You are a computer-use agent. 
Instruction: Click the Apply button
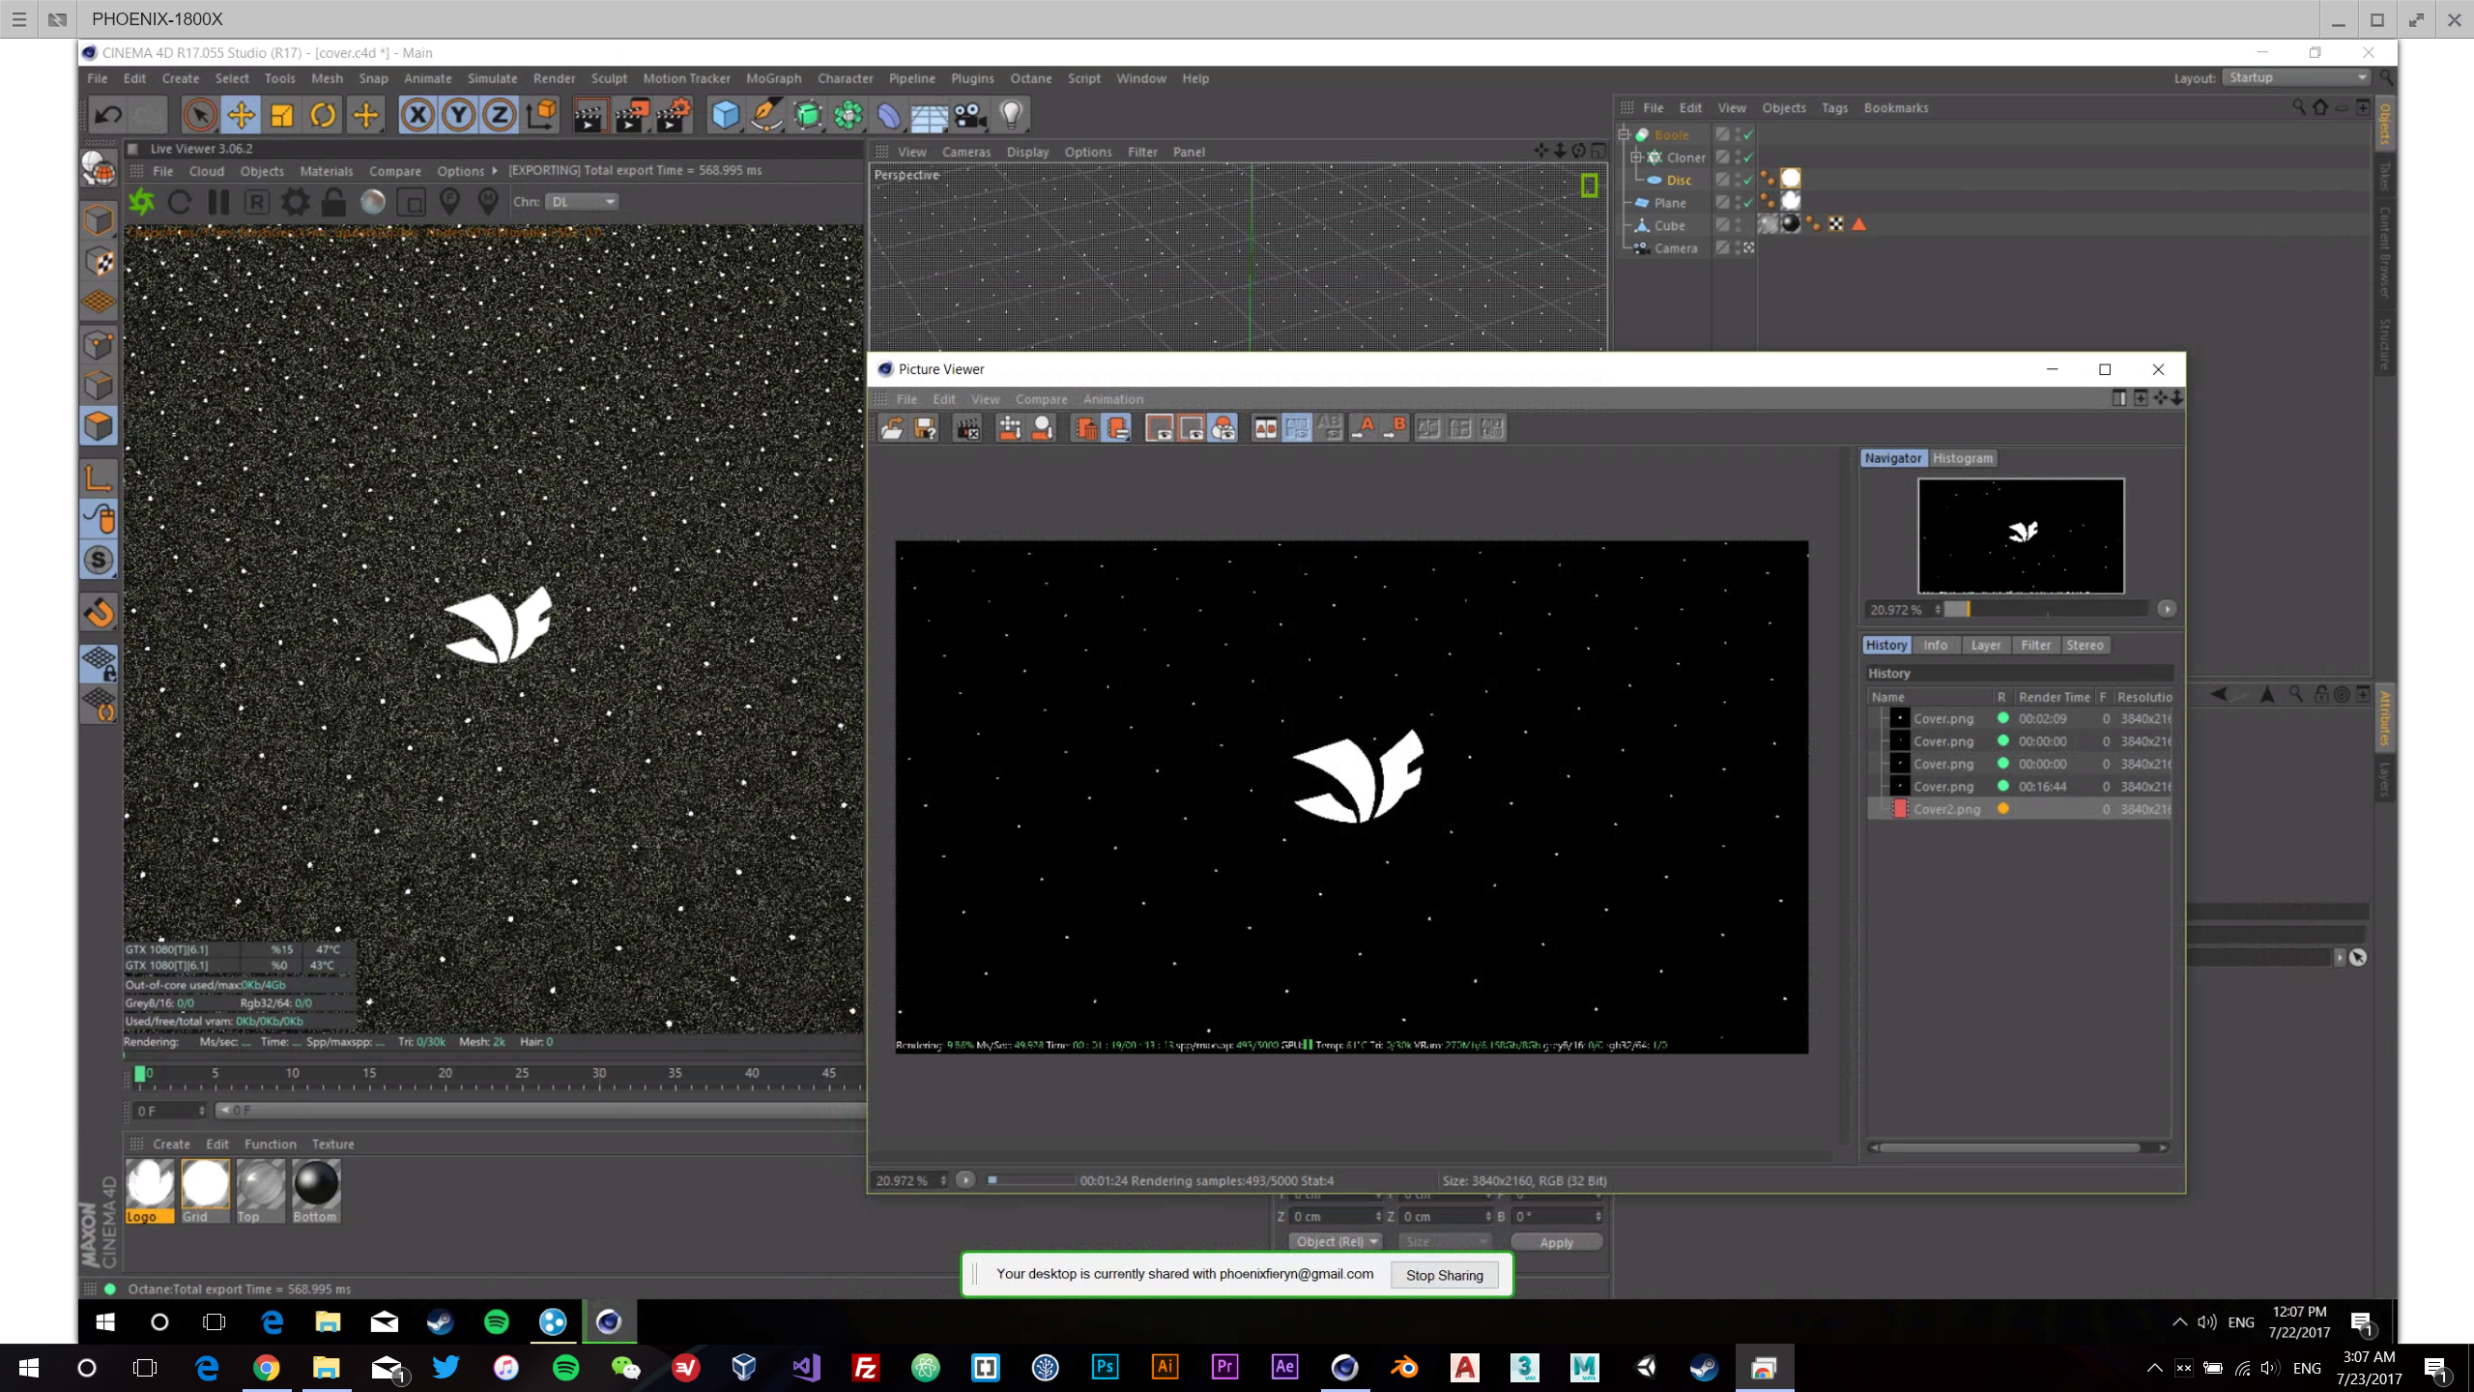[1556, 1242]
